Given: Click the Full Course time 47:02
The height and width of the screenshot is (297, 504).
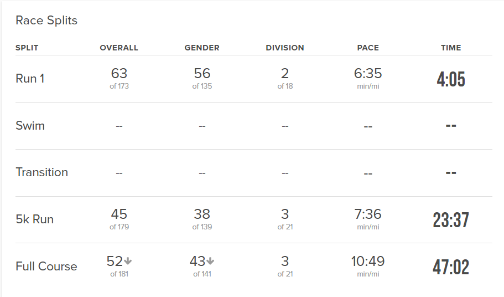Looking at the screenshot, I should tap(451, 267).
